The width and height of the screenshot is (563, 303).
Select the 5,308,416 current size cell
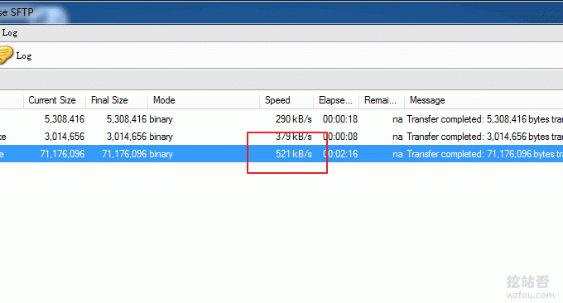click(65, 119)
